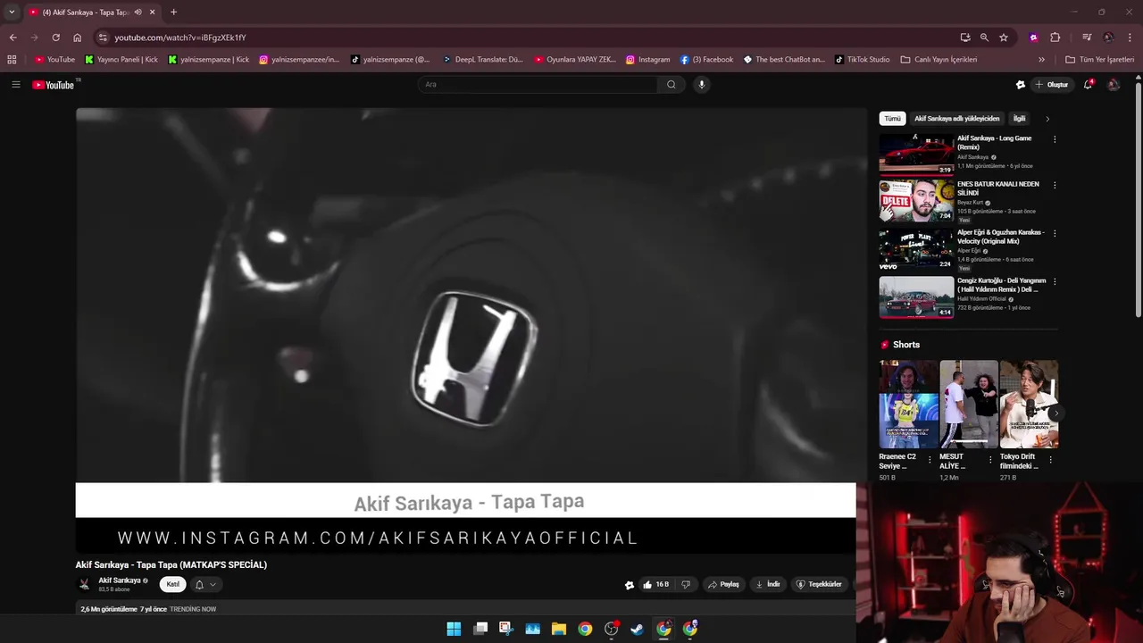Click the puzzle icon next to like button
The image size is (1143, 643).
pyautogui.click(x=630, y=585)
